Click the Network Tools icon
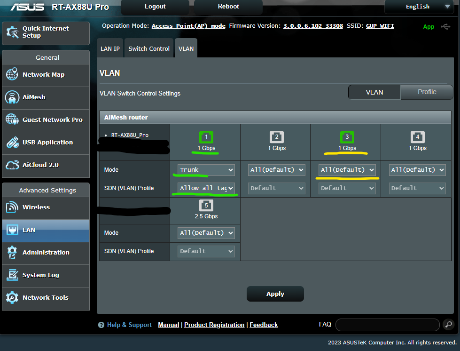Image resolution: width=460 pixels, height=351 pixels. pyautogui.click(x=12, y=297)
